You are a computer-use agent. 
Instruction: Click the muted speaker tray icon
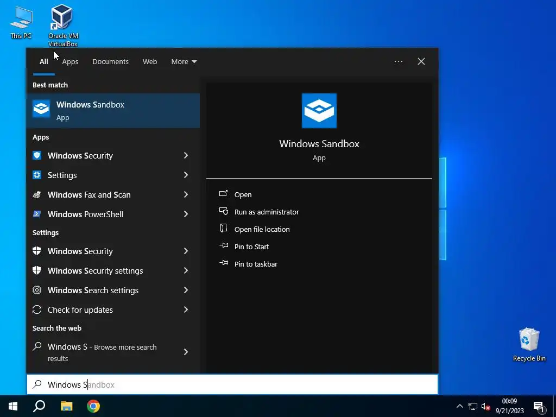click(x=485, y=406)
